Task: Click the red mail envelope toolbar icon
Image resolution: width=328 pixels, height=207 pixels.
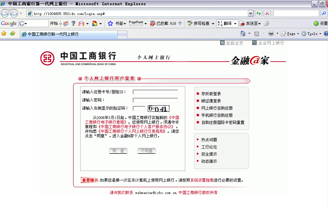Action: [x=81, y=23]
